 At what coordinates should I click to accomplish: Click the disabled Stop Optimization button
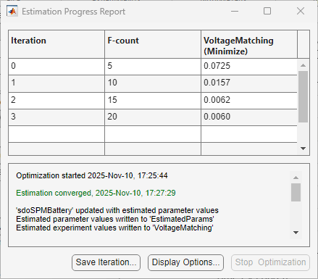270,262
